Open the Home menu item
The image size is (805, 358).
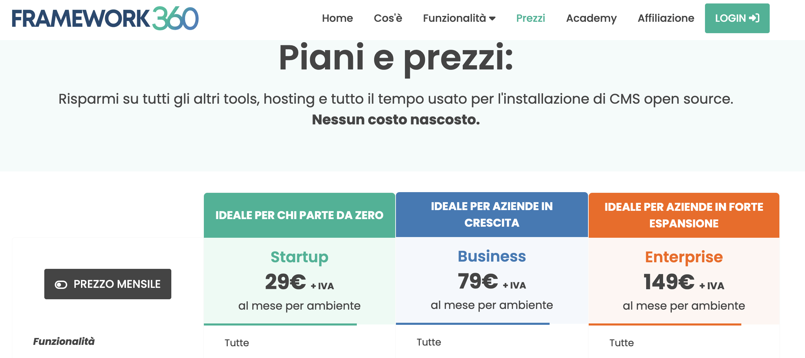click(x=337, y=18)
